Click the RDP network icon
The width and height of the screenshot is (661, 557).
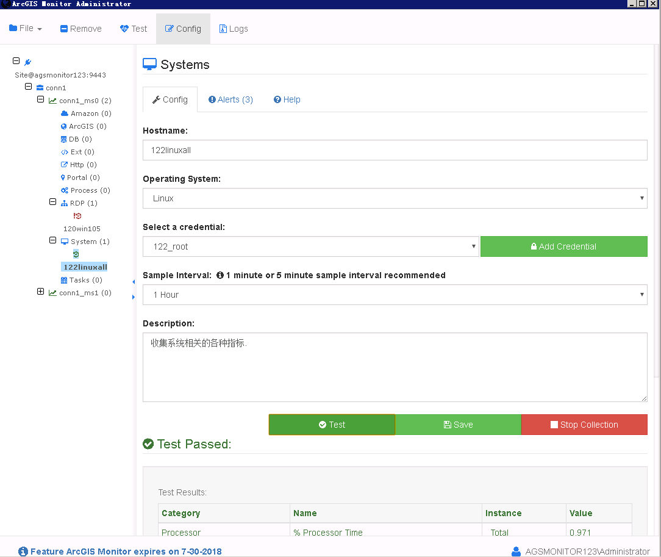[x=64, y=203]
